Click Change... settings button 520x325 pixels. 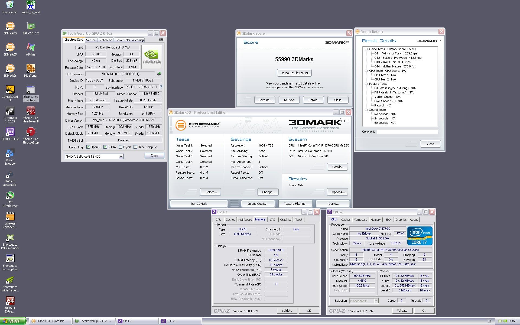click(x=269, y=192)
